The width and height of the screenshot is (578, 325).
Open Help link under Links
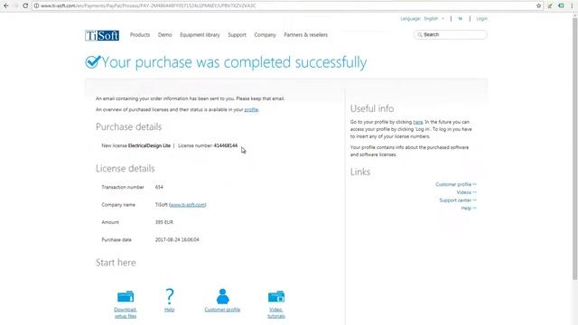click(469, 209)
